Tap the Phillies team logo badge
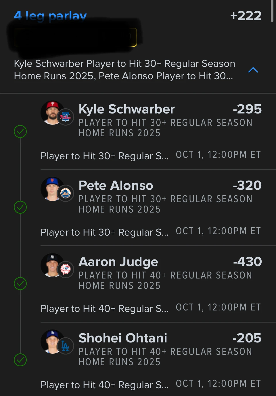Screen dimensions: 276x396 tap(66, 117)
